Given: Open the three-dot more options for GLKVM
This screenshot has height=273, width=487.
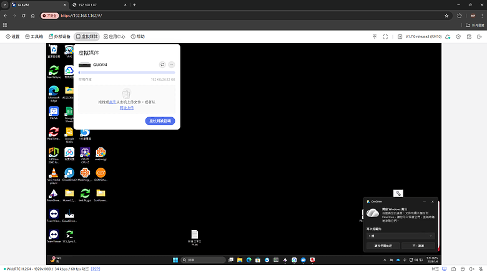Looking at the screenshot, I should point(172,65).
